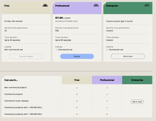Click the Enterprise plan rainbow arch icon
Viewport: 156px width, 121px height.
click(x=147, y=5)
